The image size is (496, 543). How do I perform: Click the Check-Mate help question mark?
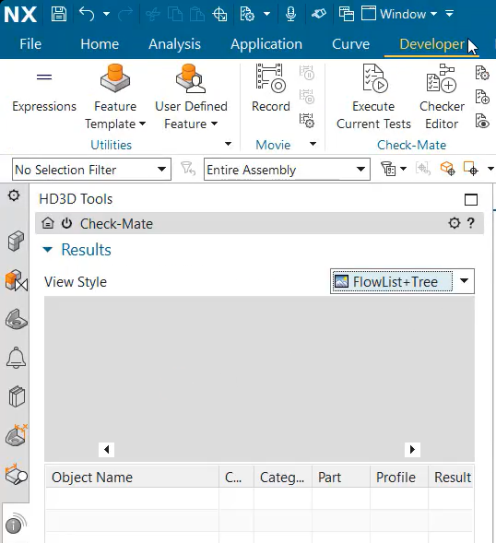pos(471,223)
